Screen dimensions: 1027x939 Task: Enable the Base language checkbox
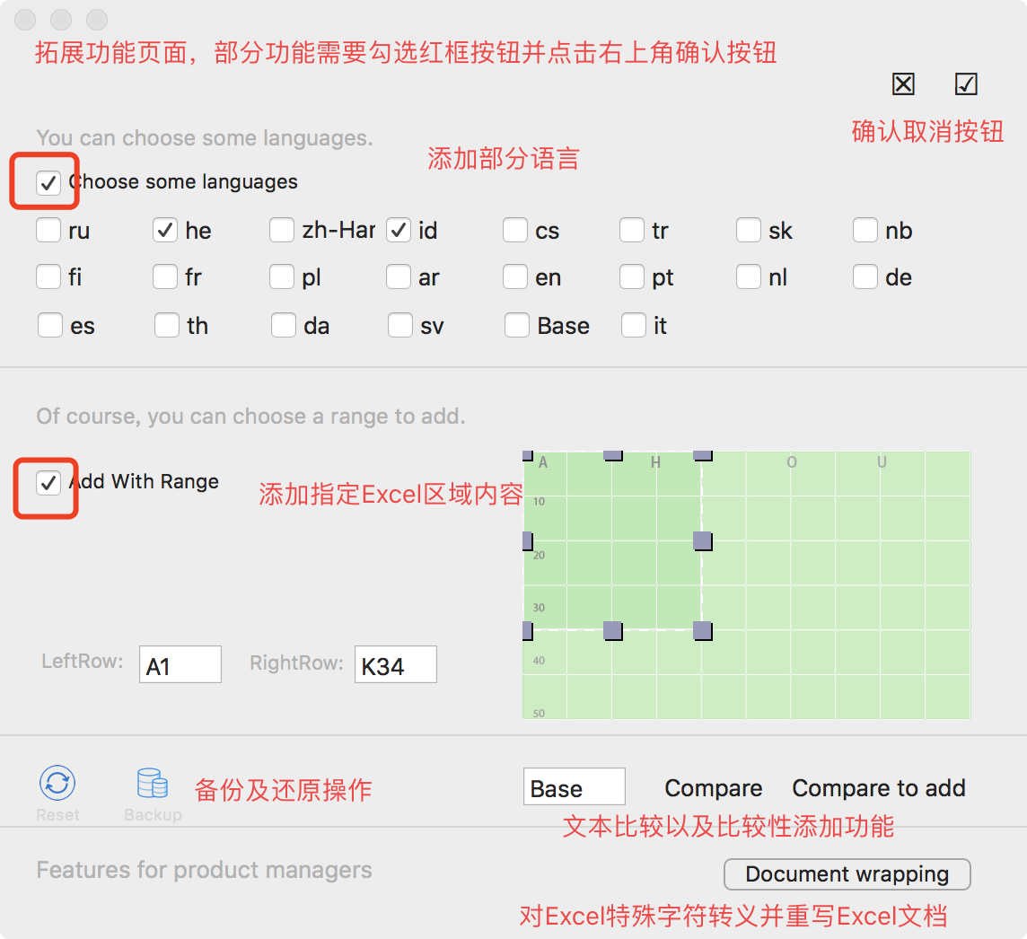point(517,325)
